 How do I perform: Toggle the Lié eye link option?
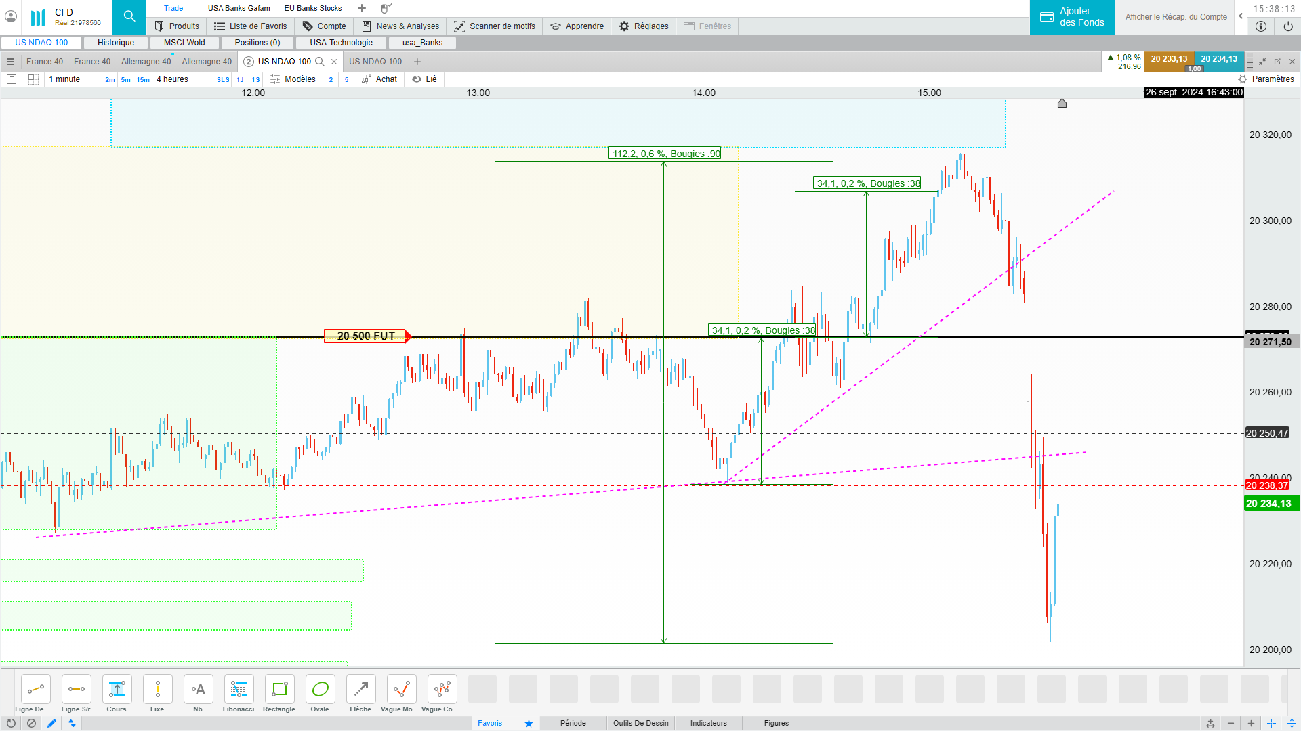point(424,79)
